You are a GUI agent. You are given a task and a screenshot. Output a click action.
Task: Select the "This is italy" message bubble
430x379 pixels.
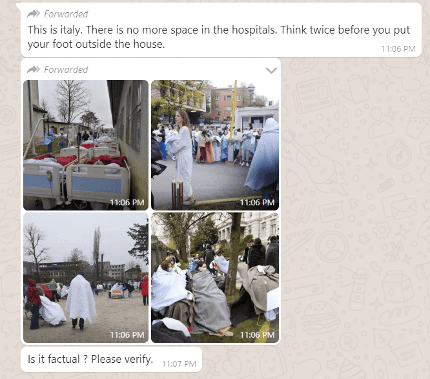pyautogui.click(x=221, y=30)
